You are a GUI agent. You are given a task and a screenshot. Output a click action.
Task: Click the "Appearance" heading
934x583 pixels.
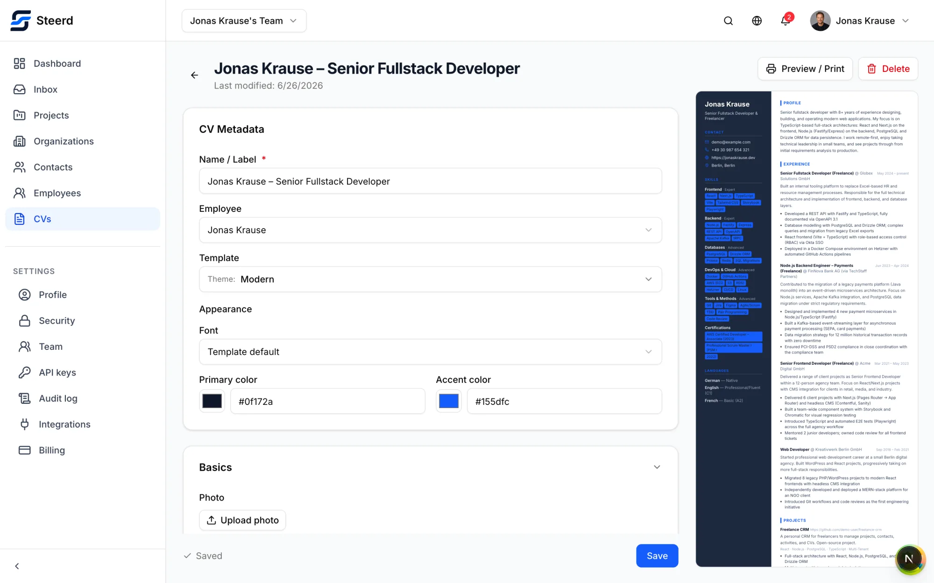click(x=225, y=309)
